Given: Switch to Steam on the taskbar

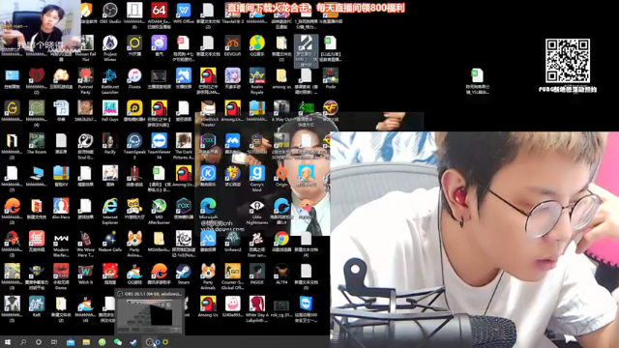Looking at the screenshot, I should click(x=133, y=342).
